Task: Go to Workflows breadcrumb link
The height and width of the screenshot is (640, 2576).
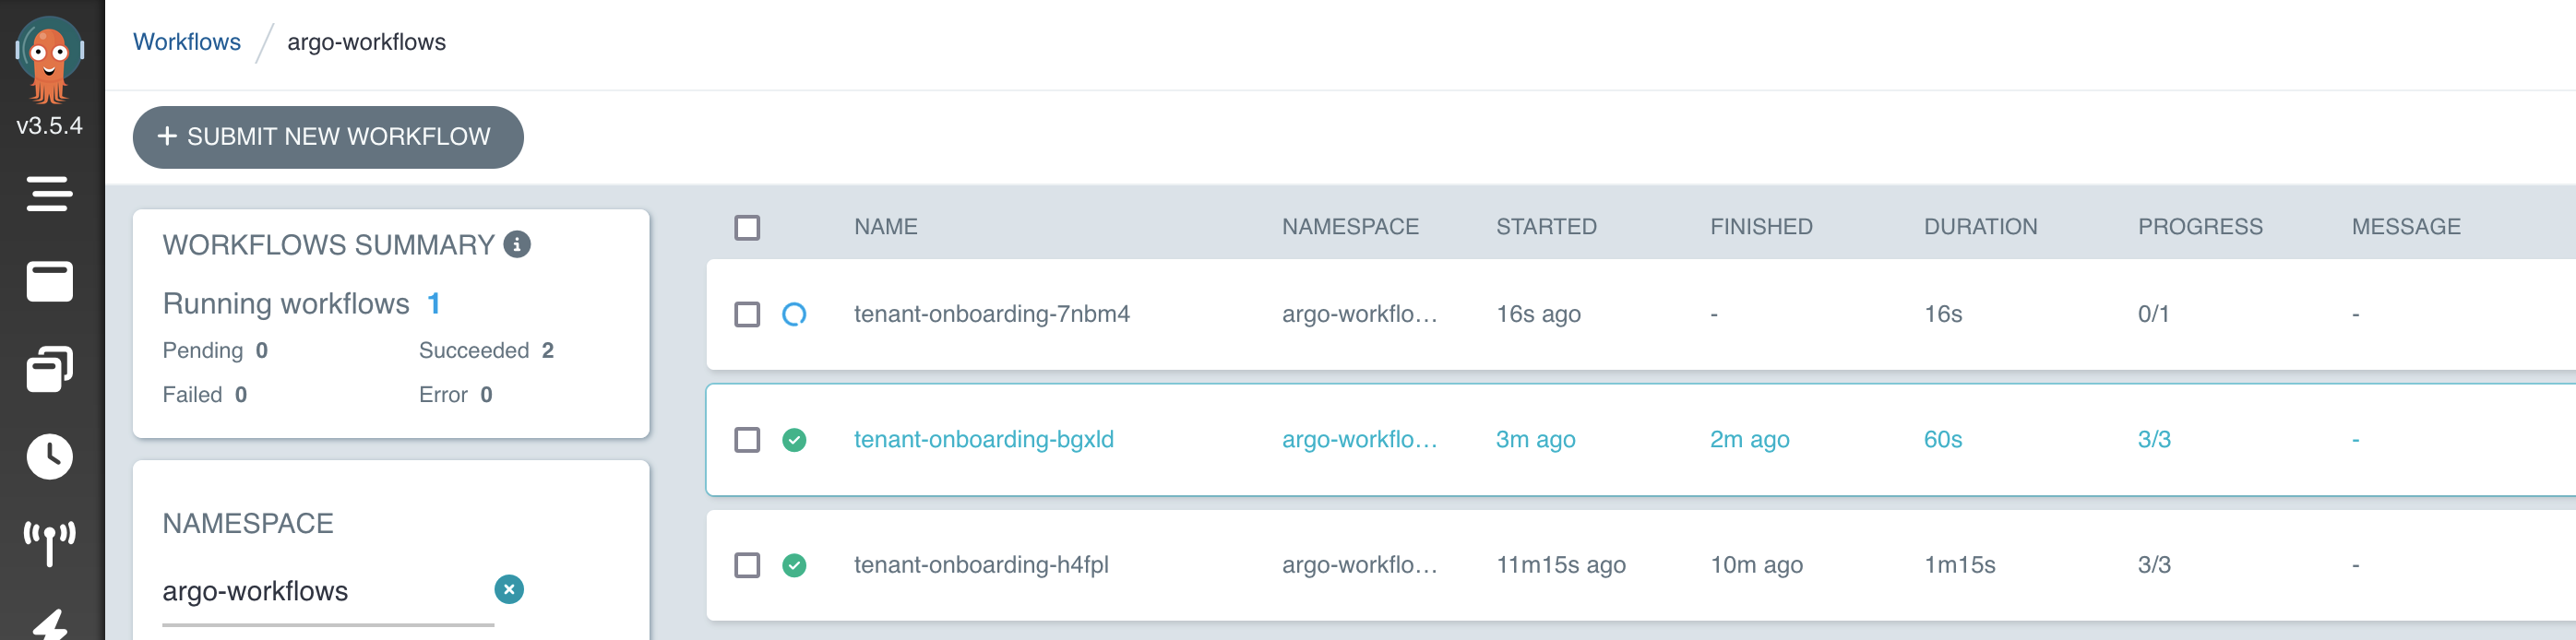Action: 187,42
